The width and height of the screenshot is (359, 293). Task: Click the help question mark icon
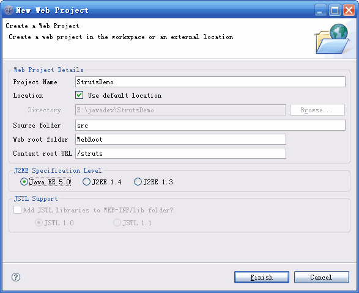point(16,277)
